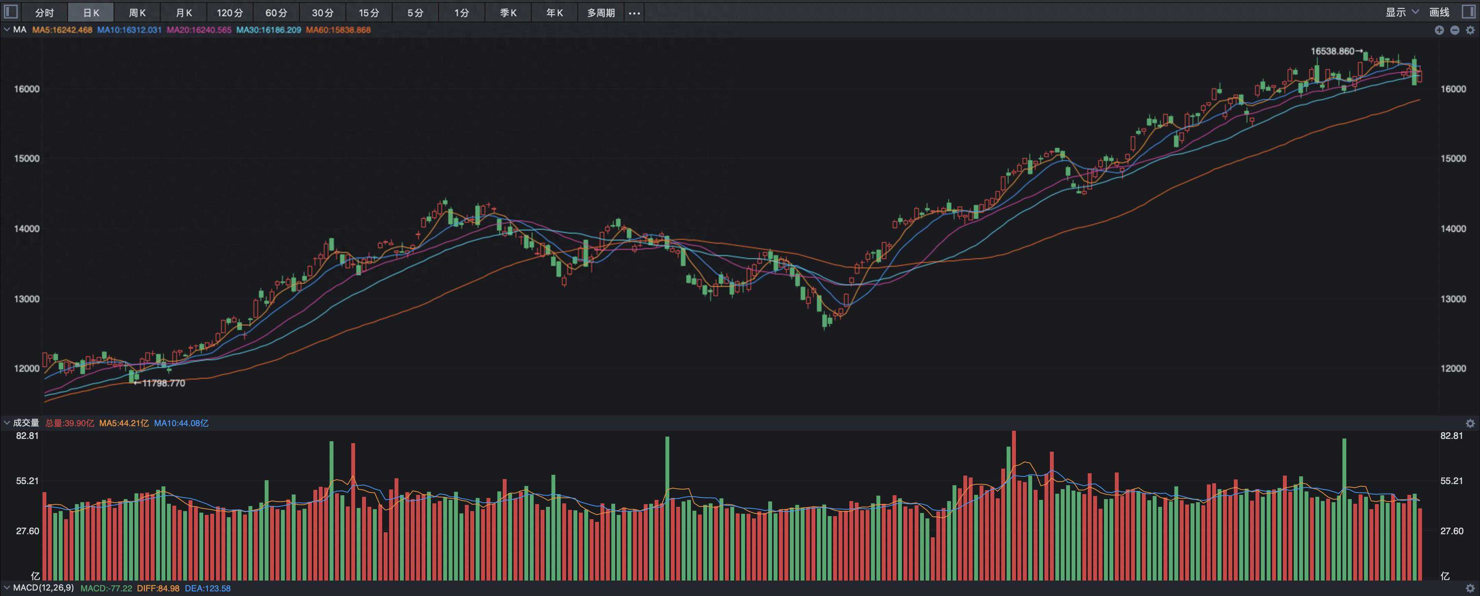Collapse the MA indicator chevron
This screenshot has width=1480, height=596.
tap(7, 29)
